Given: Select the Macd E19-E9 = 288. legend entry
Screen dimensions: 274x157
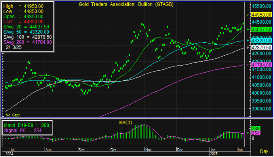Looking at the screenshot, I should coord(27,125).
